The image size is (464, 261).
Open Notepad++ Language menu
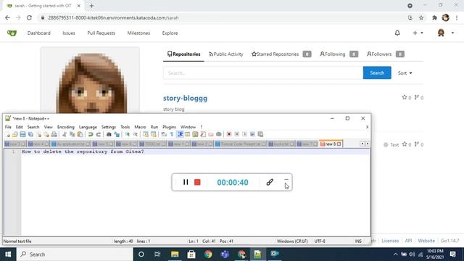tap(88, 127)
